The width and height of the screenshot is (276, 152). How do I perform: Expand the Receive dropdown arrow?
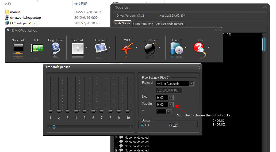(x=110, y=47)
